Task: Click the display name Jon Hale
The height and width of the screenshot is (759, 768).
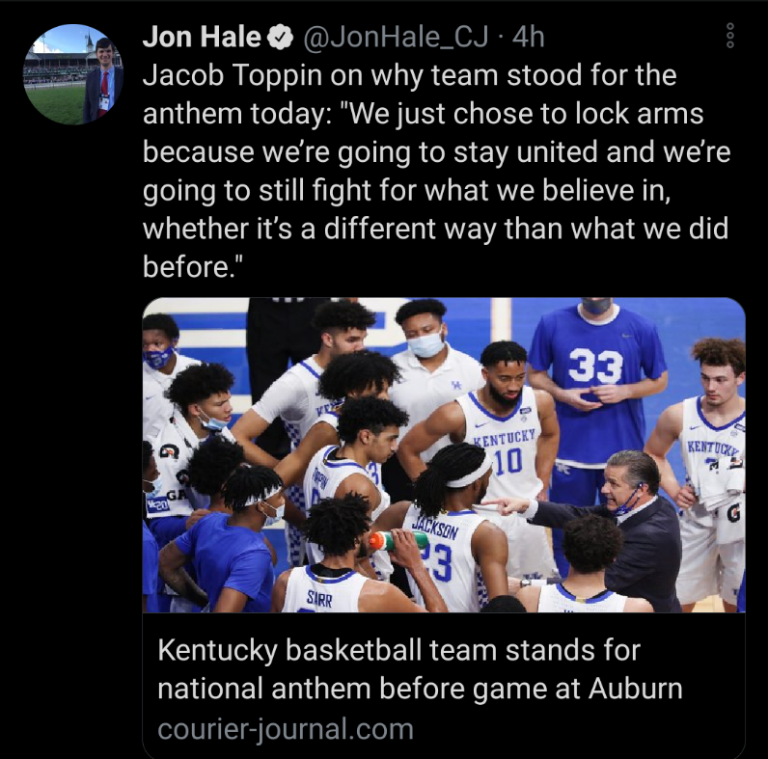Action: coord(201,38)
